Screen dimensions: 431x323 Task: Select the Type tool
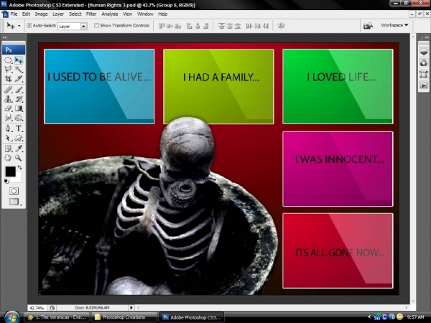click(x=19, y=128)
